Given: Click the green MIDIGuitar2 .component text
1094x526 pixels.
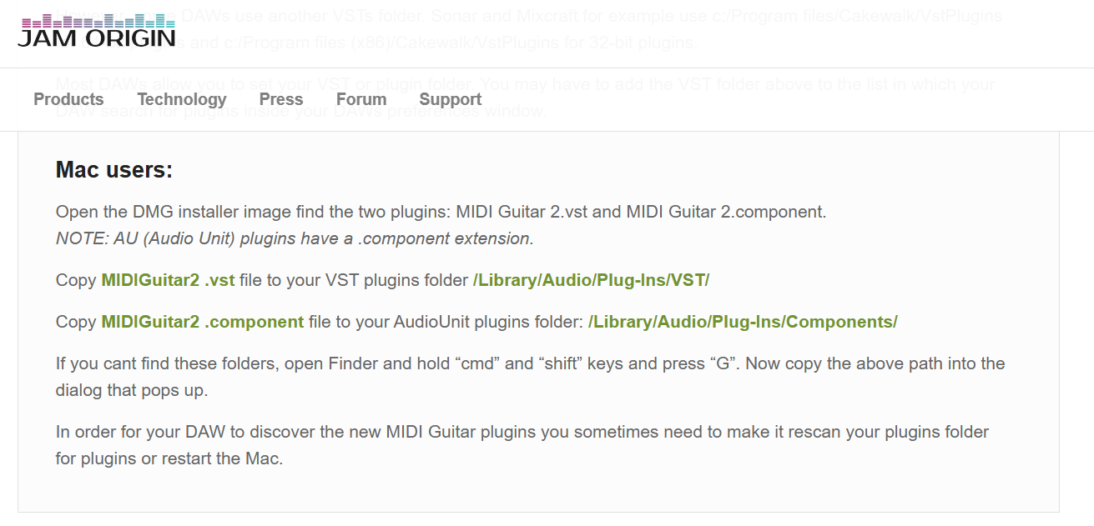Looking at the screenshot, I should coord(202,322).
